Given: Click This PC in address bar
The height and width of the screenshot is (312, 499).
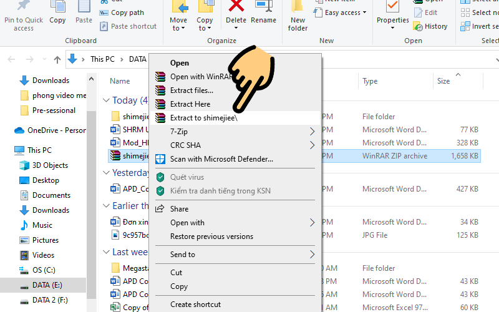Looking at the screenshot, I should tap(102, 59).
